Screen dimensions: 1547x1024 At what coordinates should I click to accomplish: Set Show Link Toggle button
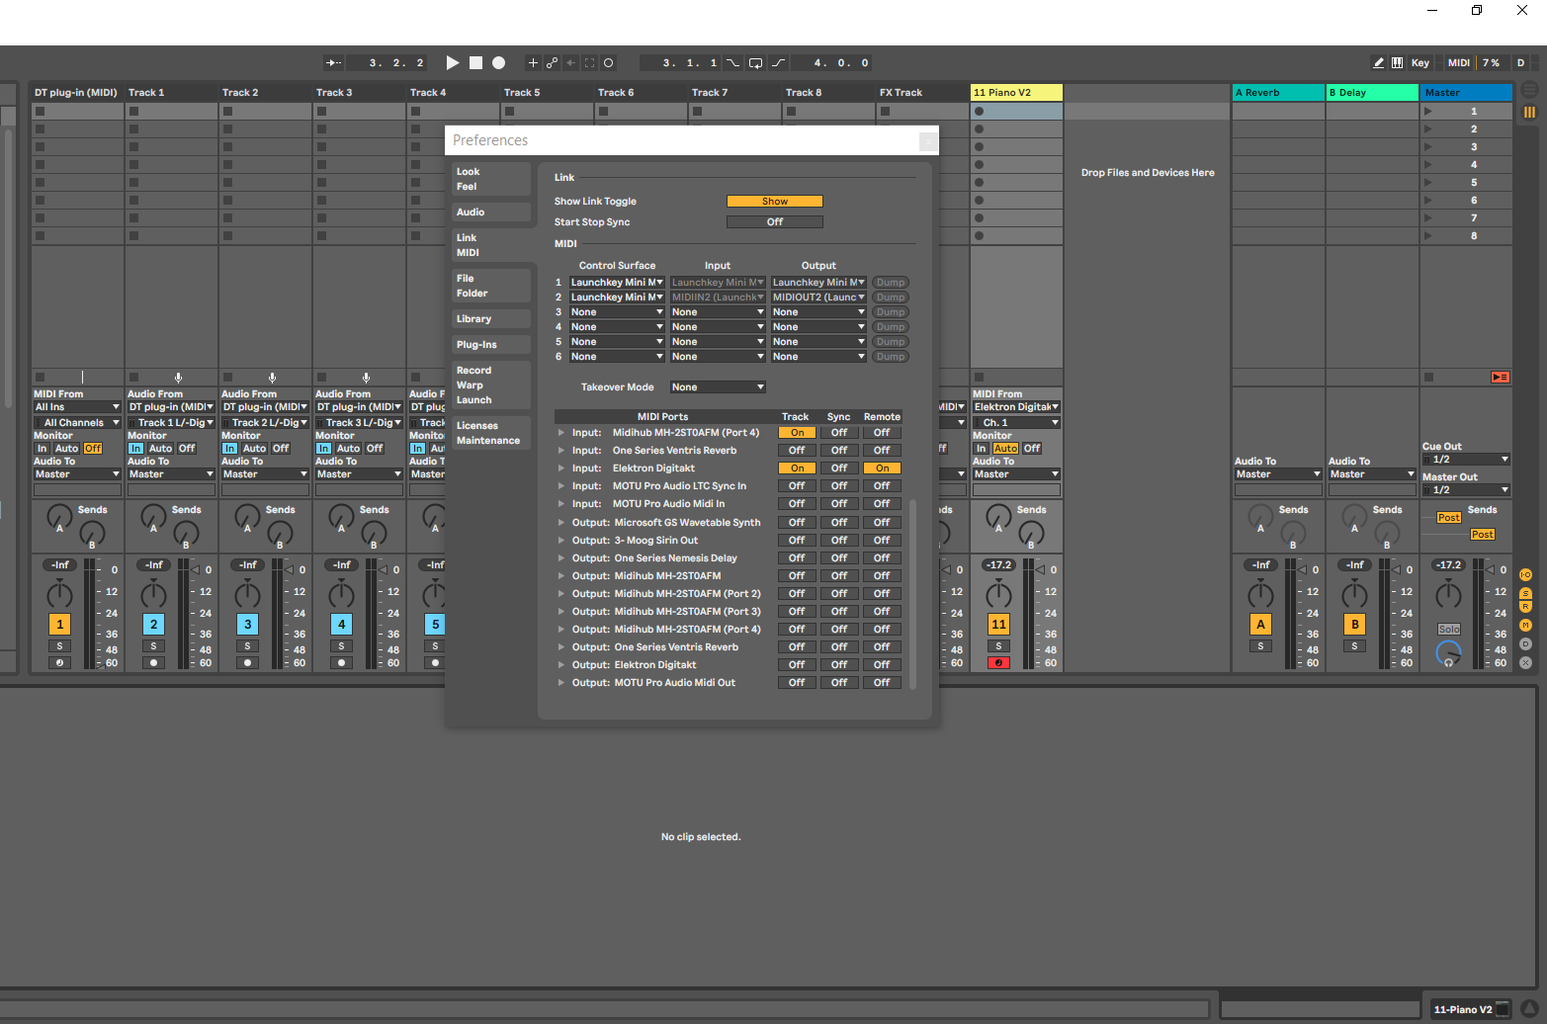point(775,201)
